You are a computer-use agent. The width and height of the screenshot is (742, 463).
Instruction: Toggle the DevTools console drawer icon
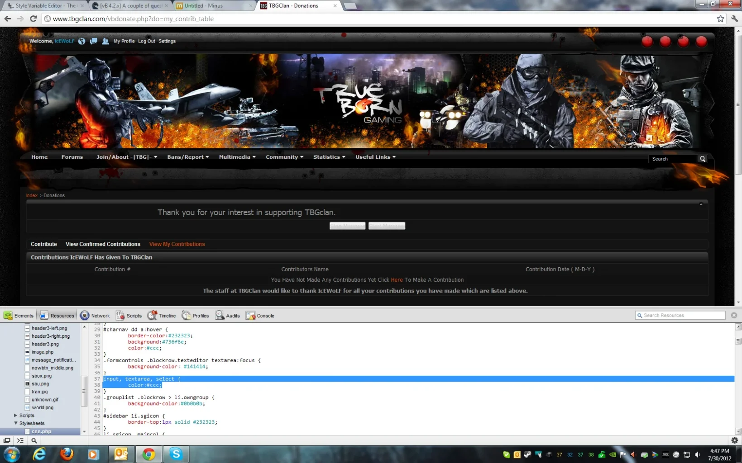point(20,440)
